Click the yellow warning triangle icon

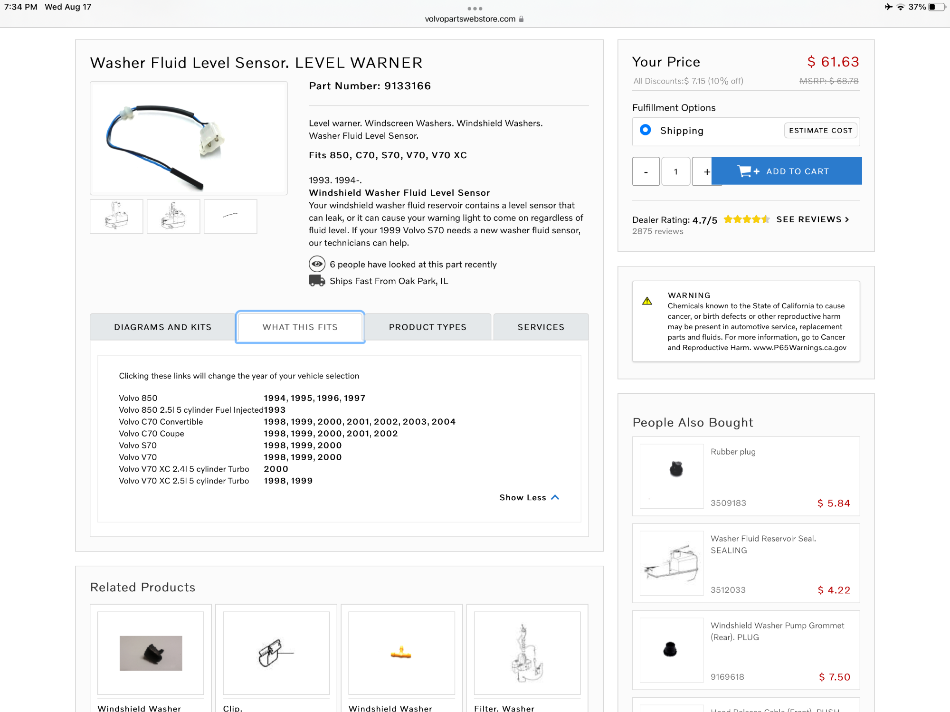click(x=647, y=301)
